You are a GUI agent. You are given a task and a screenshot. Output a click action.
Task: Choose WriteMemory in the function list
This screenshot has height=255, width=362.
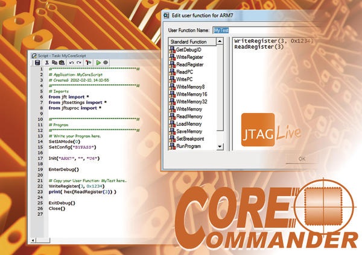tap(189, 109)
